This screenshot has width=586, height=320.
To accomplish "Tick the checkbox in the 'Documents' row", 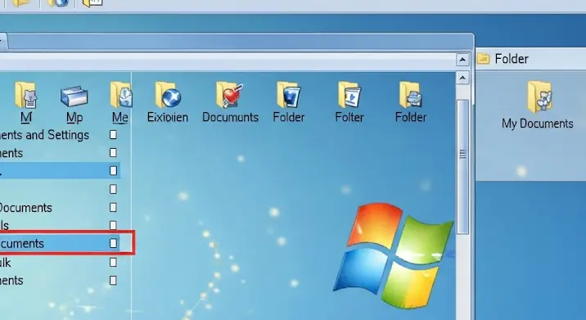I will 113,207.
